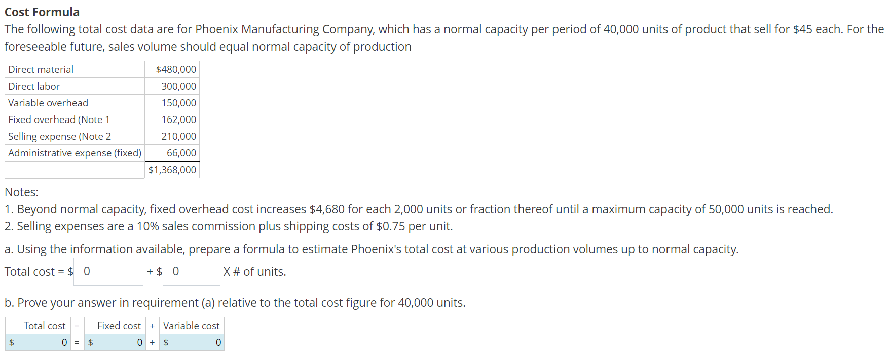Select the per-unit variable cost input box

point(191,271)
